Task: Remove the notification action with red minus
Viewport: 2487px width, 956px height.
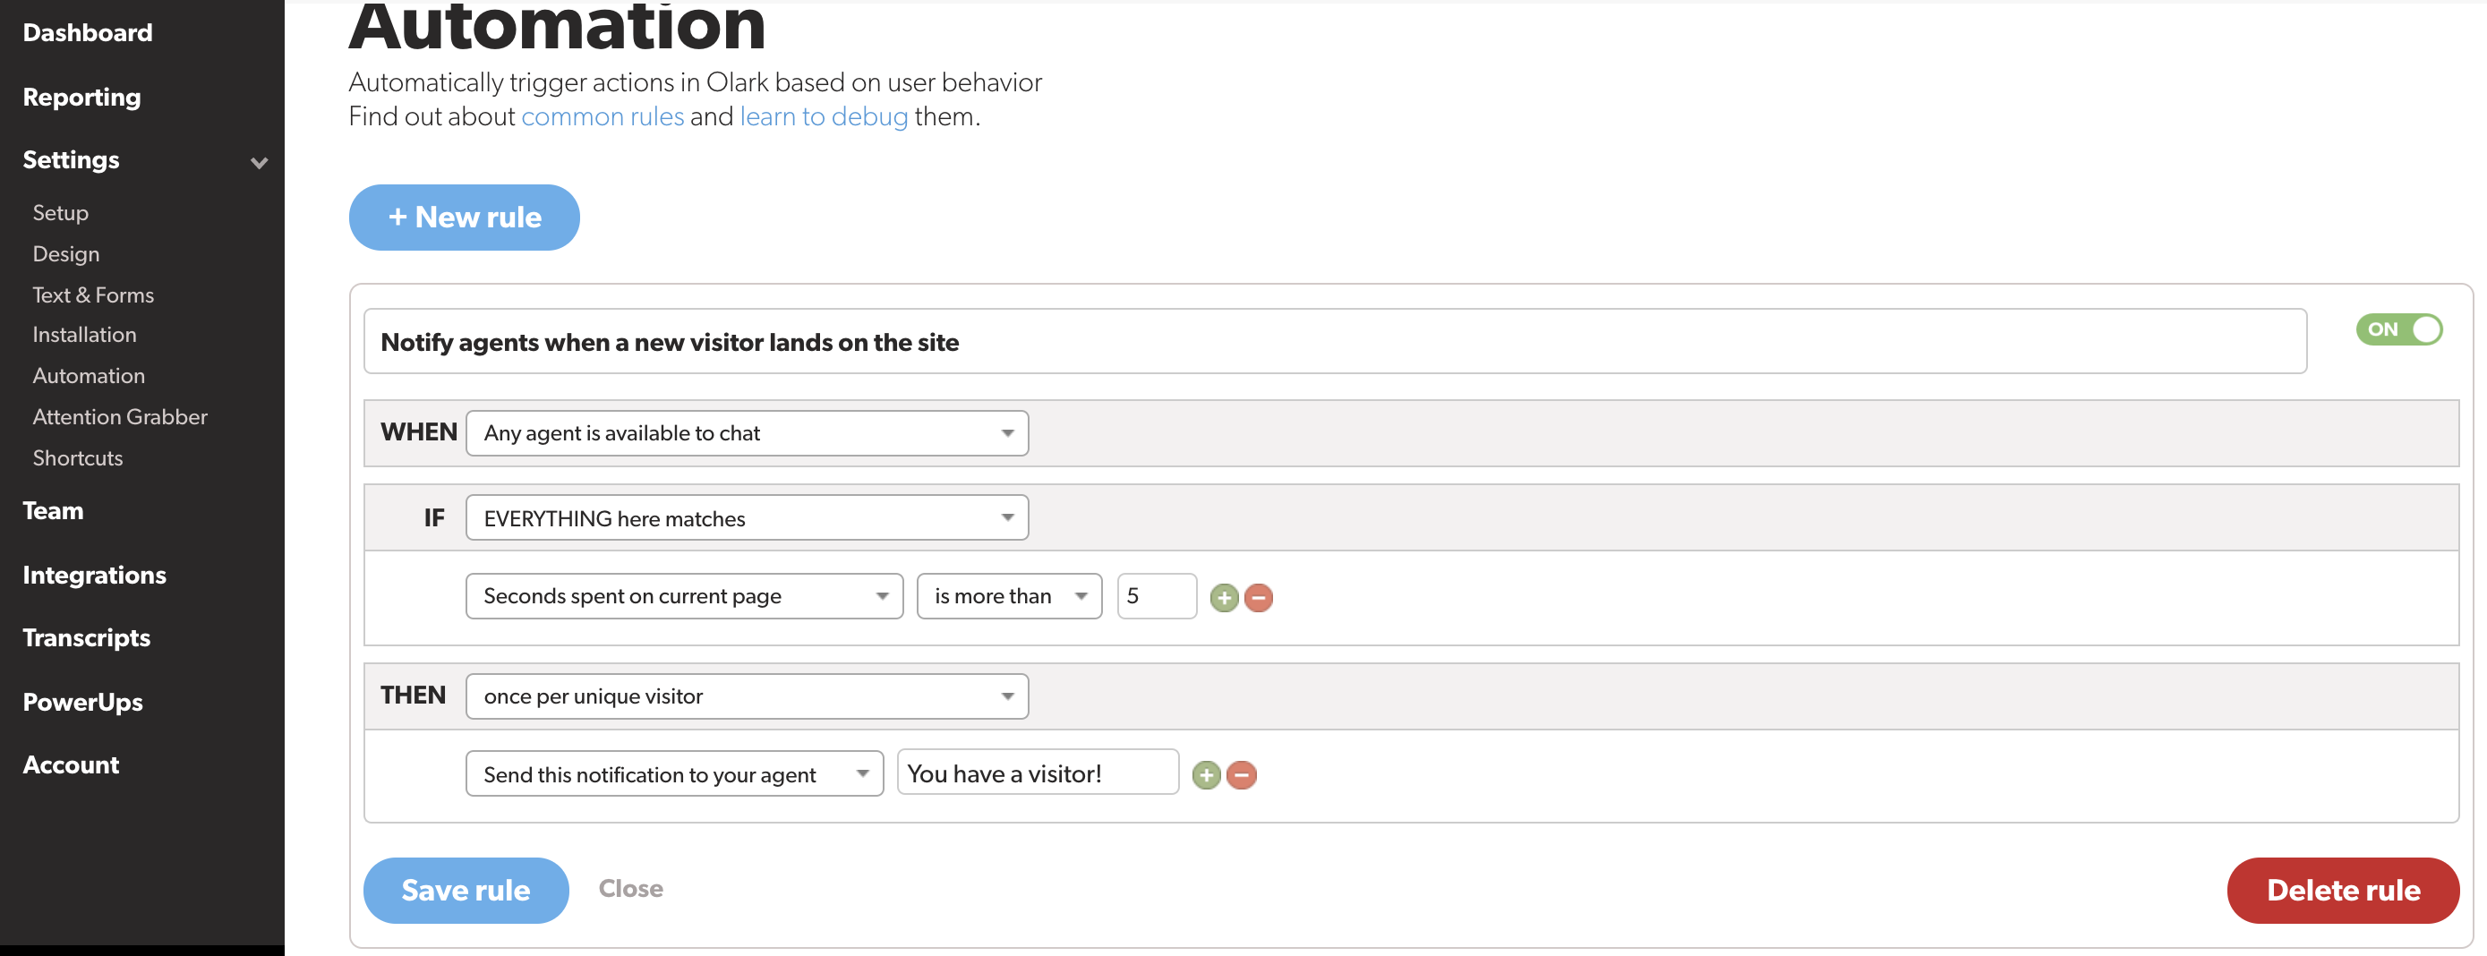Action: tap(1242, 773)
